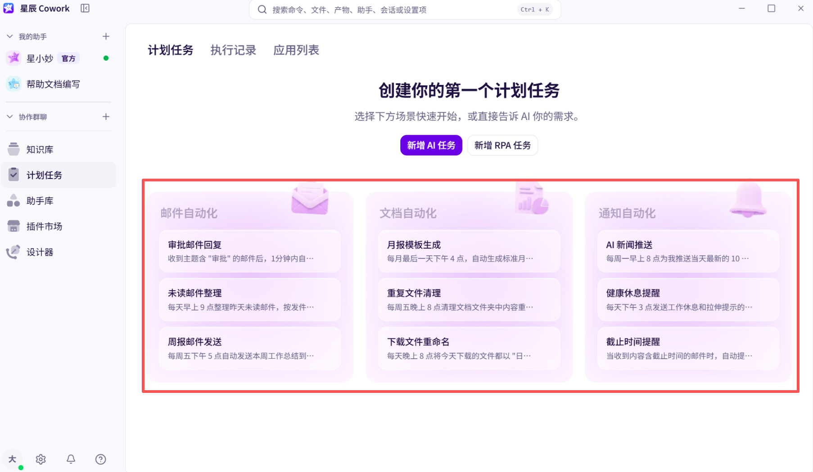Open settings via the gear icon
This screenshot has height=472, width=813.
pyautogui.click(x=41, y=459)
